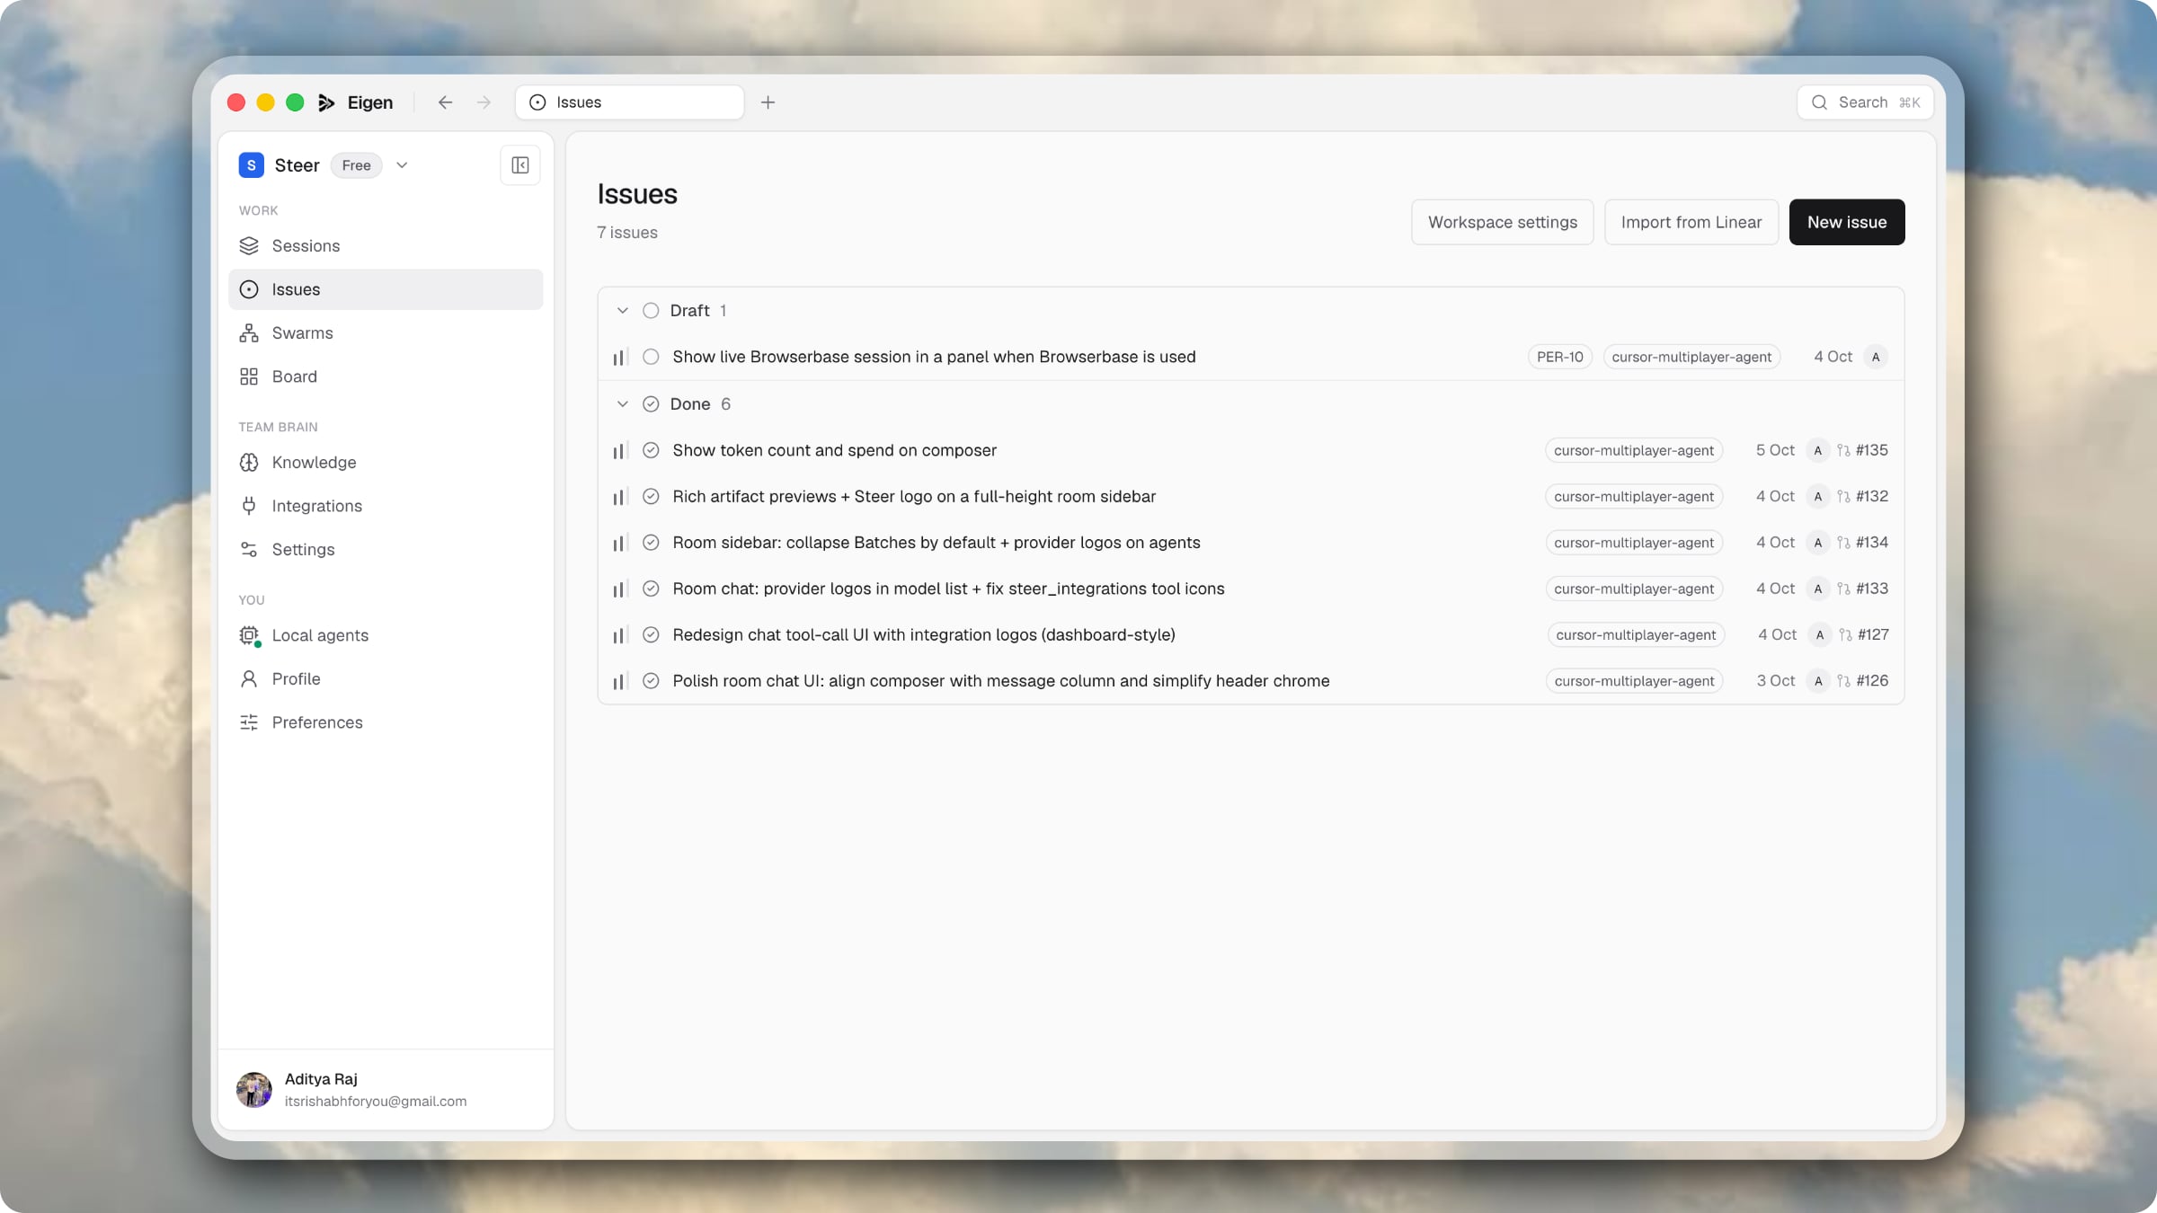Open the Steer workspace dropdown chevron
The width and height of the screenshot is (2157, 1213).
tap(402, 165)
